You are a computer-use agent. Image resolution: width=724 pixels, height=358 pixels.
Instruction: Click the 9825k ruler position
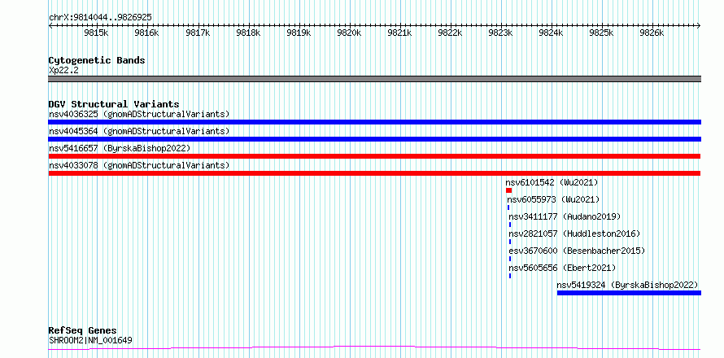pyautogui.click(x=602, y=33)
